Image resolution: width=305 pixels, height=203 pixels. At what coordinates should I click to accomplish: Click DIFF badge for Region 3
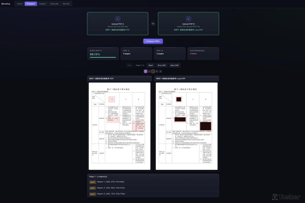92,194
